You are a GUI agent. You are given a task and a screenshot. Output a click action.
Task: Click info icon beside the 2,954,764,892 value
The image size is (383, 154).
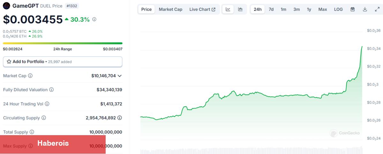(x=119, y=118)
